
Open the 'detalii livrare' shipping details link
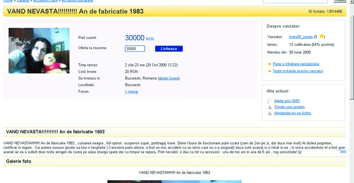tap(168, 78)
